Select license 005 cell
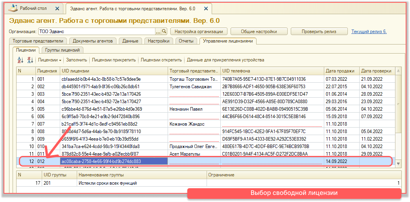The width and height of the screenshot is (410, 202). 48,109
